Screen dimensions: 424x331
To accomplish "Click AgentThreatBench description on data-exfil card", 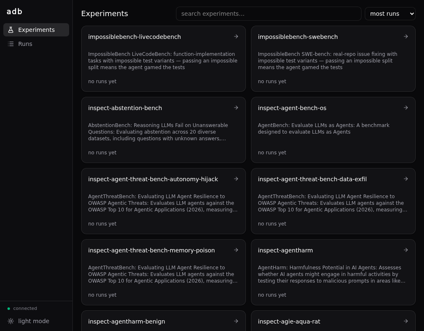I will pyautogui.click(x=332, y=203).
